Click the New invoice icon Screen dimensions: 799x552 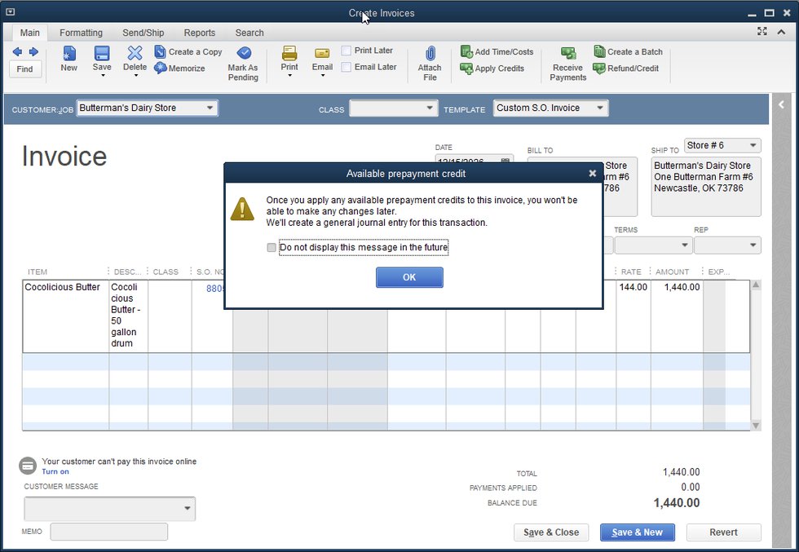tap(69, 54)
